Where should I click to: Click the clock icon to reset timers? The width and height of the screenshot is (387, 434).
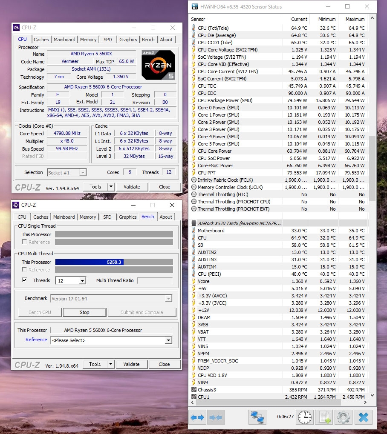(304, 417)
